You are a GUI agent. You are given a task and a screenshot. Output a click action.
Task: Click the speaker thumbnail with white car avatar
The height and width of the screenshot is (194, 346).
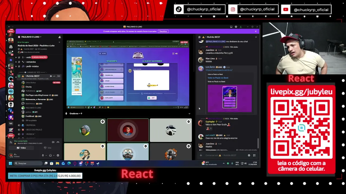(x=171, y=130)
